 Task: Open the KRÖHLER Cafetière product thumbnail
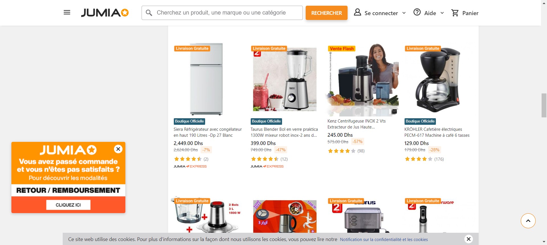437,79
